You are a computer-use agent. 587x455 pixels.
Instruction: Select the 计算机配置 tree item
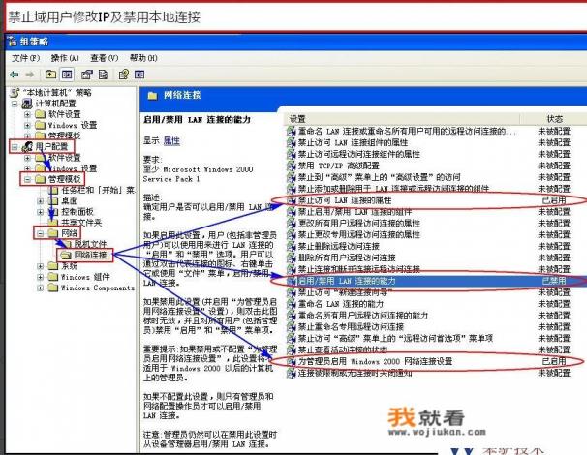click(x=55, y=104)
